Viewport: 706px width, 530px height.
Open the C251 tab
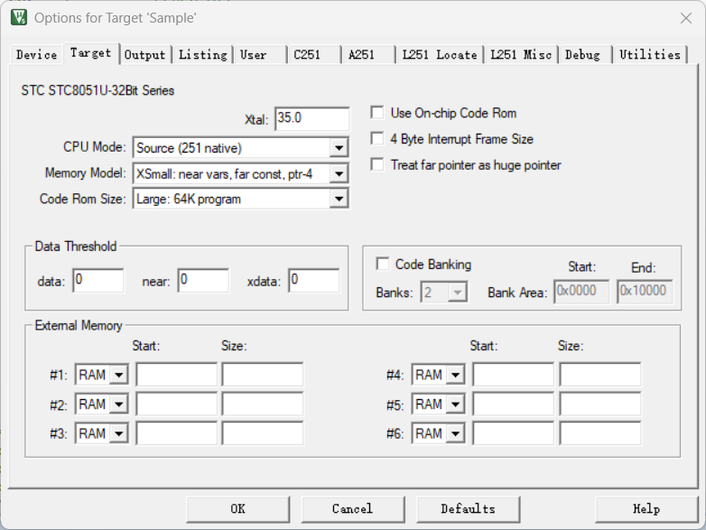312,55
